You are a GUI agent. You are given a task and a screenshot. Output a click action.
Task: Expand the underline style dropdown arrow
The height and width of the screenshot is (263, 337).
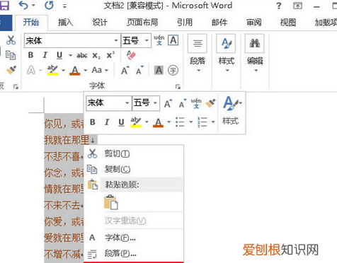[70, 56]
